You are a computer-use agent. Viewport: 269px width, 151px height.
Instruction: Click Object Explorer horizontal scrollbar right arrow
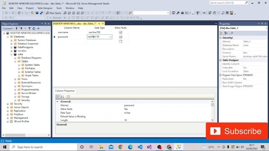(x=49, y=135)
